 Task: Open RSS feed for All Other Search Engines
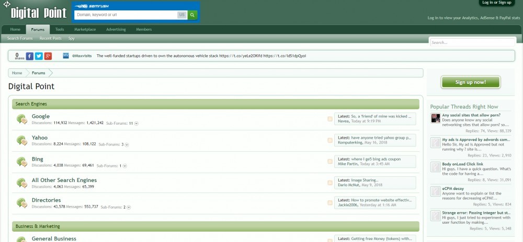coord(330,183)
